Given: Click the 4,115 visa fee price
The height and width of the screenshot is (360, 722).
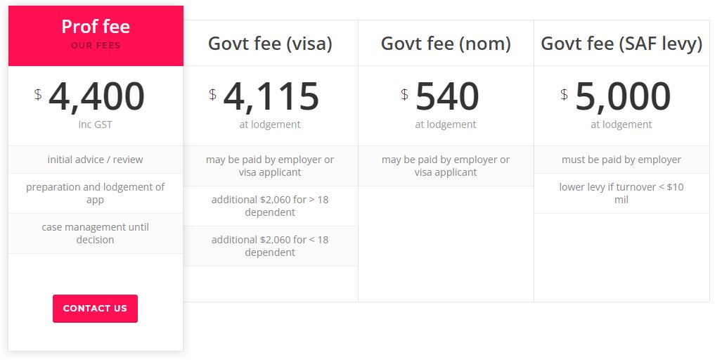Looking at the screenshot, I should point(271,97).
